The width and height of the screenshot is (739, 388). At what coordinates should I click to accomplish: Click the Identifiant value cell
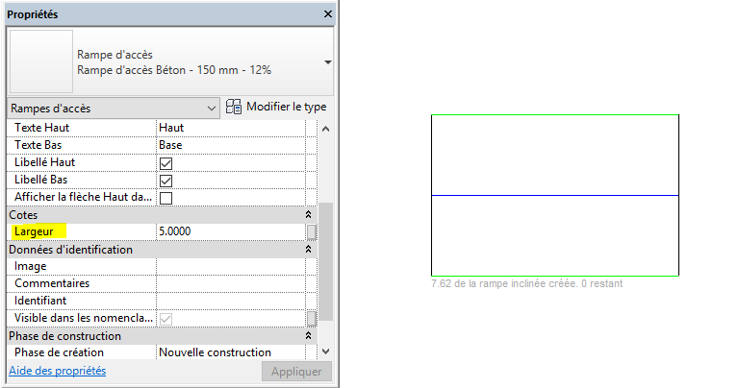point(231,301)
